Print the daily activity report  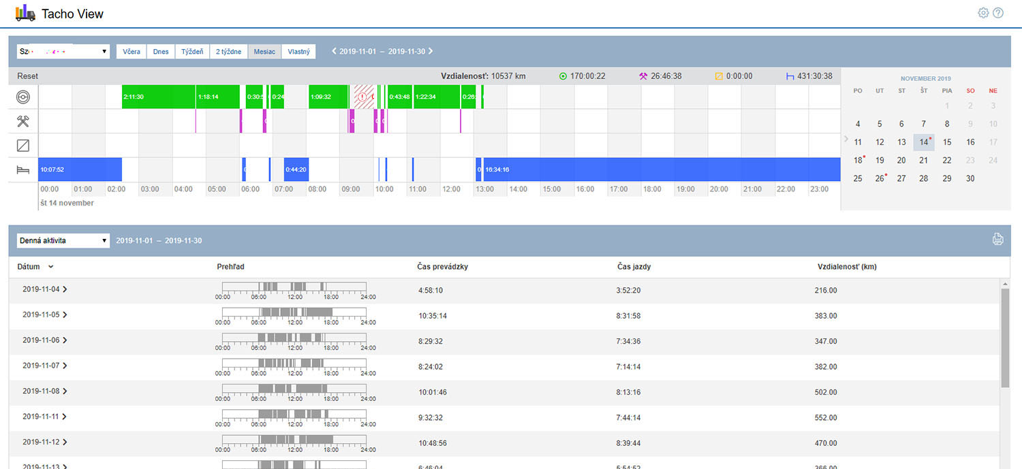[x=997, y=239]
